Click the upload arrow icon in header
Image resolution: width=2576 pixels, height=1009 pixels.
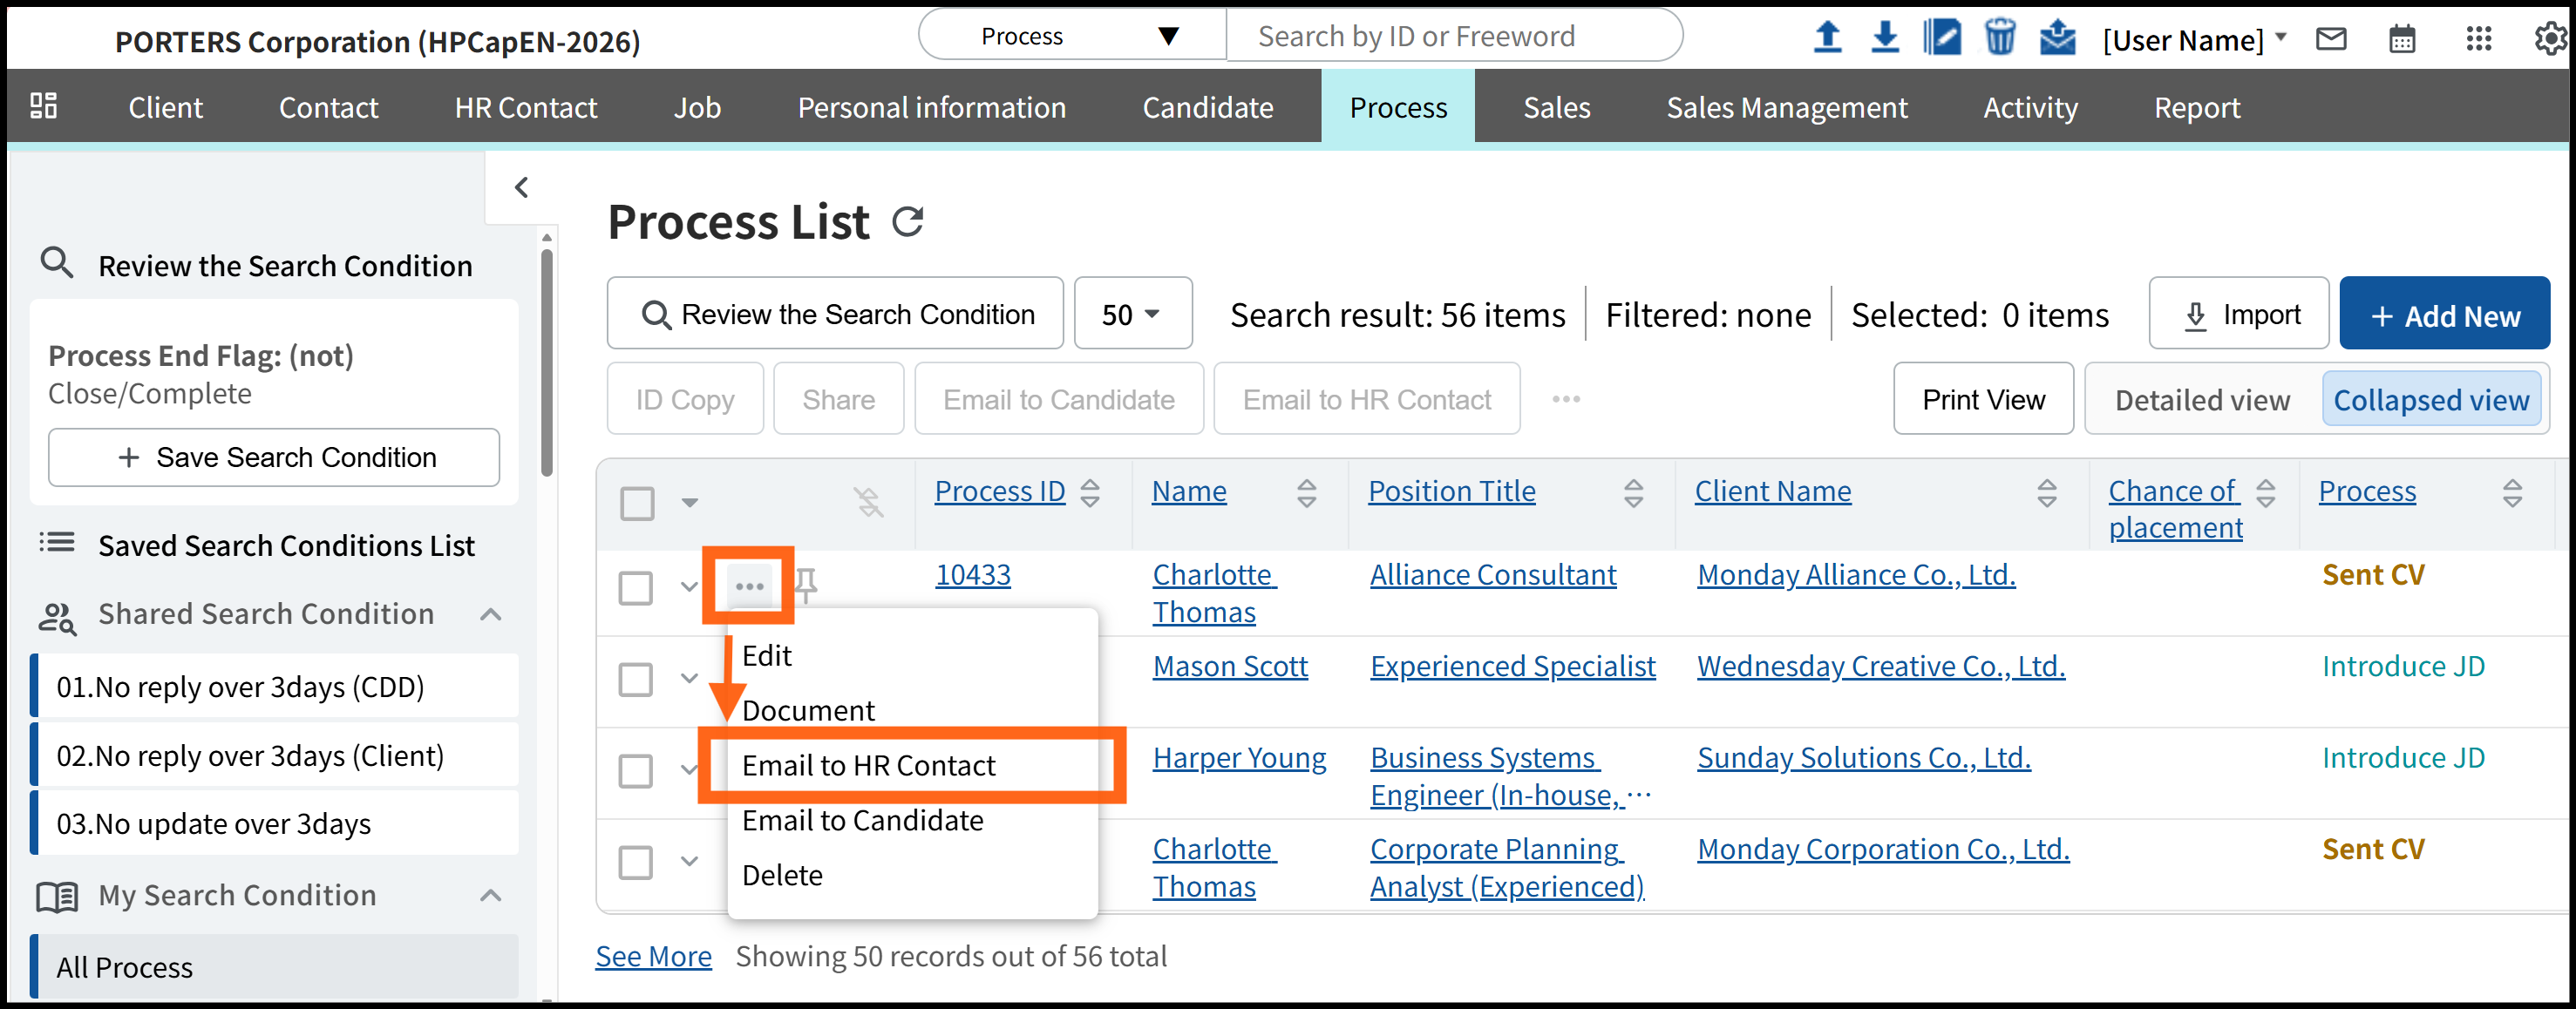tap(1827, 38)
